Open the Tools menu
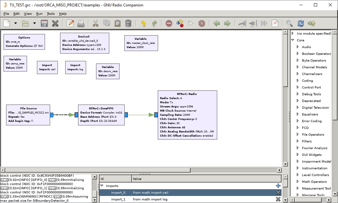The image size is (338, 203). click(x=50, y=14)
